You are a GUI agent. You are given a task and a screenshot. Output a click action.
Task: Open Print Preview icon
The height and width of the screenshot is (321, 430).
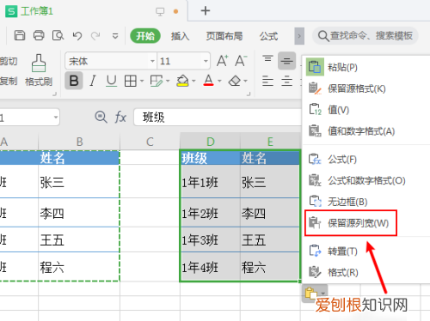pos(58,35)
